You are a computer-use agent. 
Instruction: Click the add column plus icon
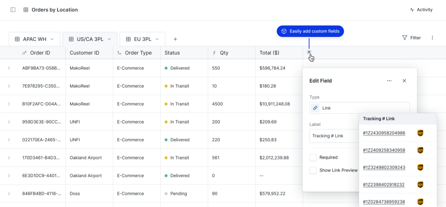(309, 52)
